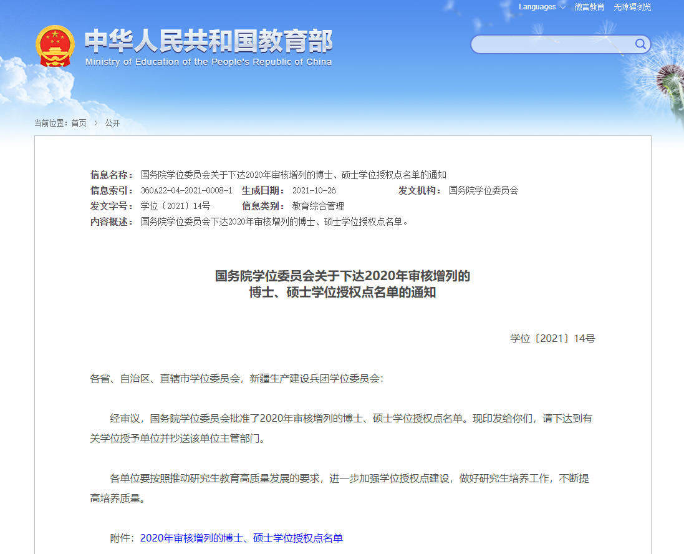Expand the chevron beside Languages
Screen dimensions: 684x554
tap(562, 7)
